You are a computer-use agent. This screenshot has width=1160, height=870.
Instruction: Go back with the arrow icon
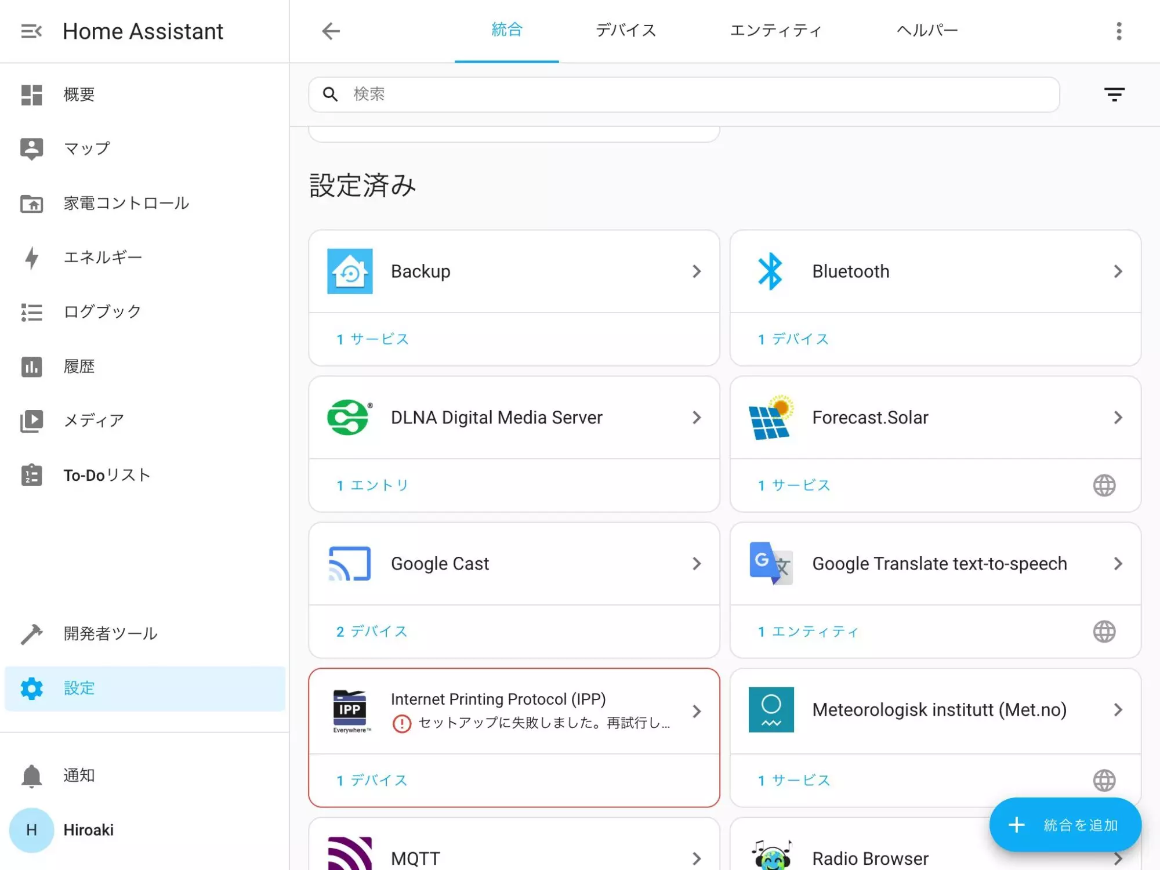(331, 31)
